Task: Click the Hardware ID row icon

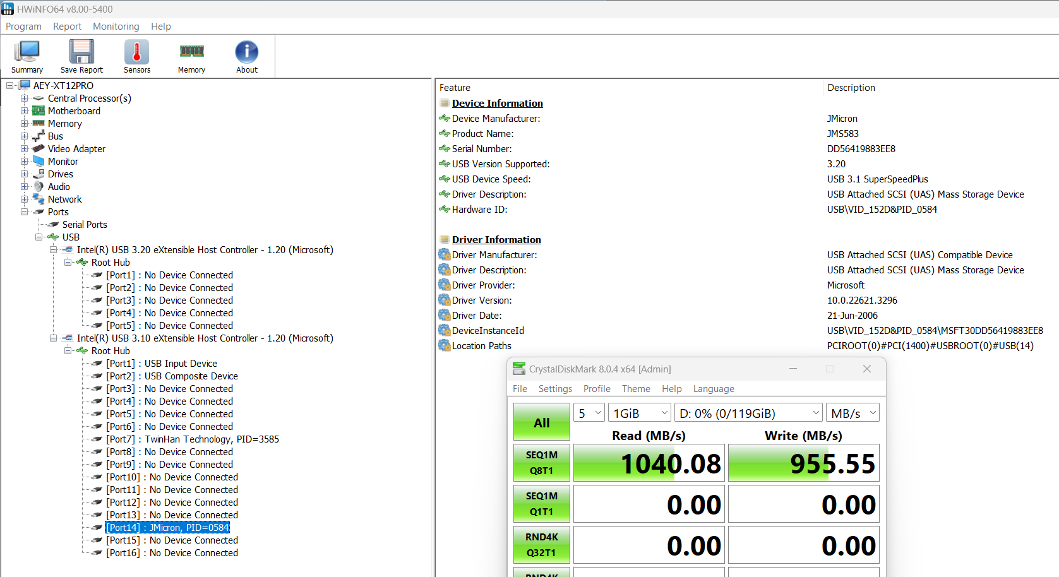Action: pos(445,210)
